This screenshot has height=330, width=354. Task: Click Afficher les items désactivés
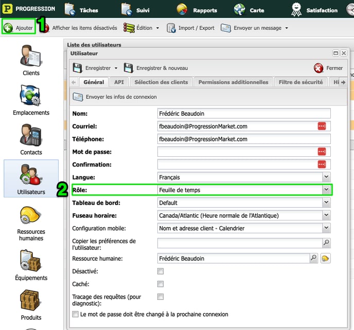click(84, 28)
